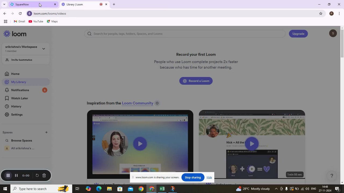Add a new Space with plus icon
344x193 pixels.
46,132
